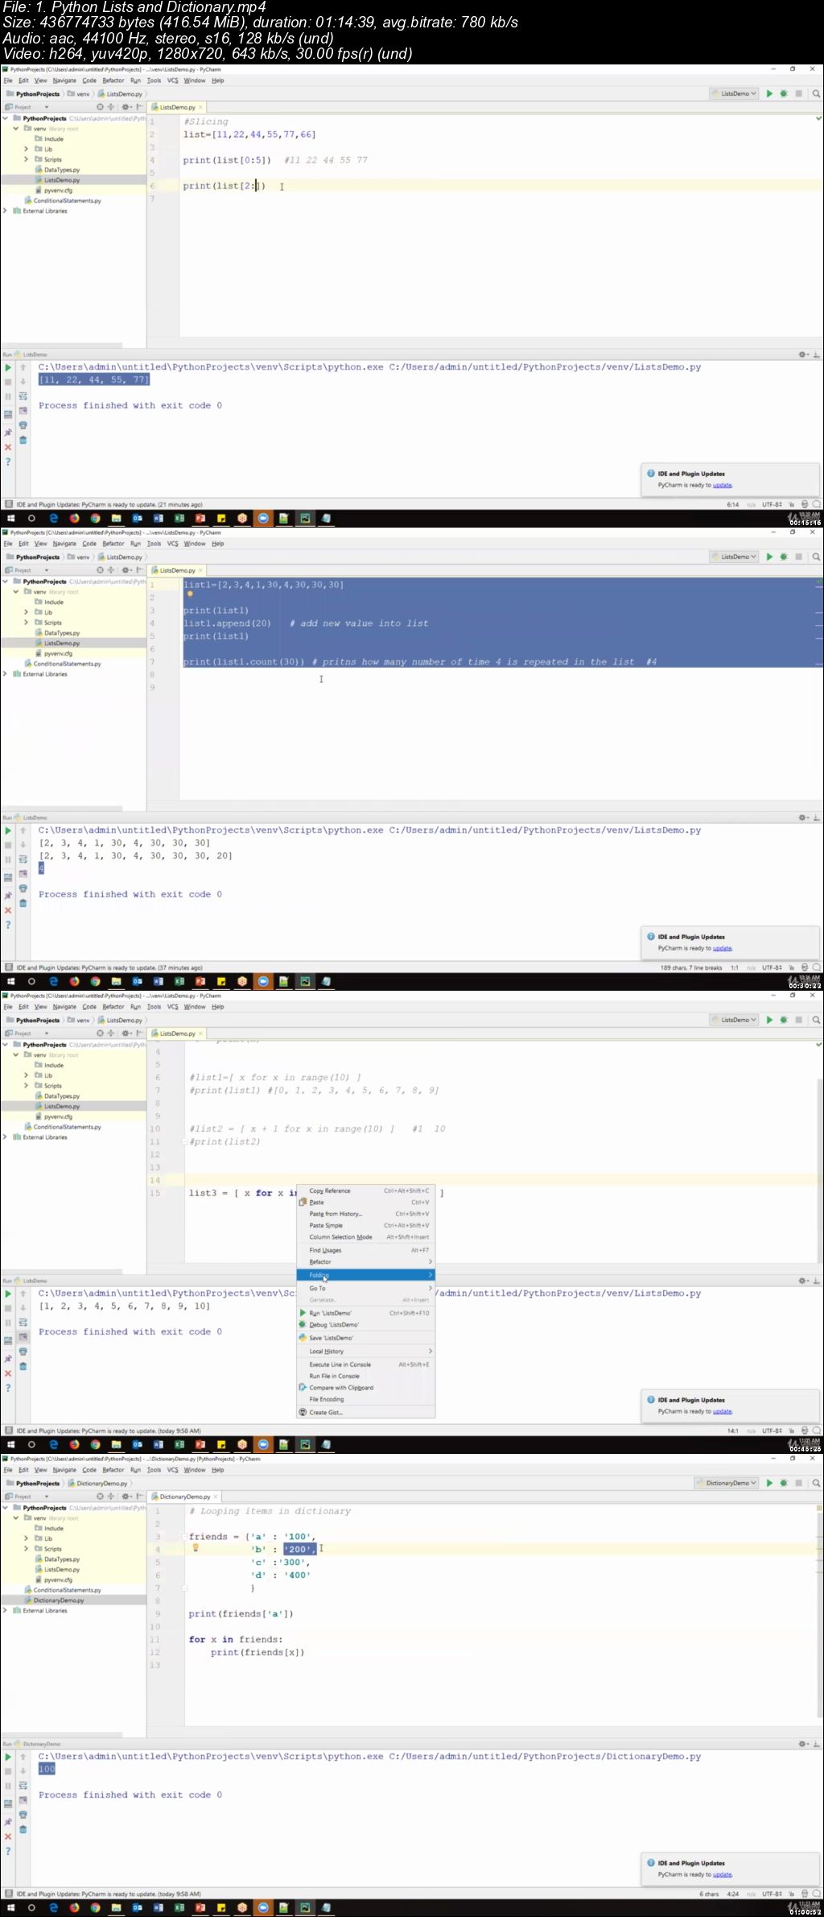Run ListsDemo with green play icon, Slicing frame
The height and width of the screenshot is (1917, 824).
[x=769, y=93]
